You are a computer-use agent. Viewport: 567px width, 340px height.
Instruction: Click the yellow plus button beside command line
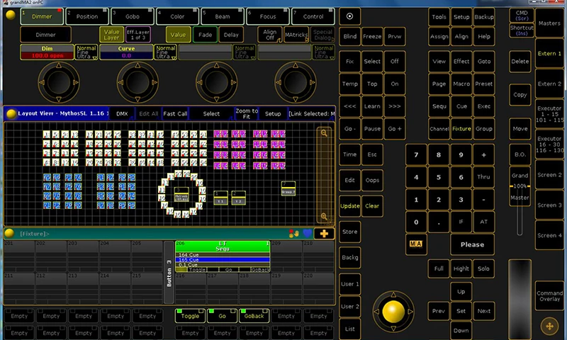tap(325, 233)
